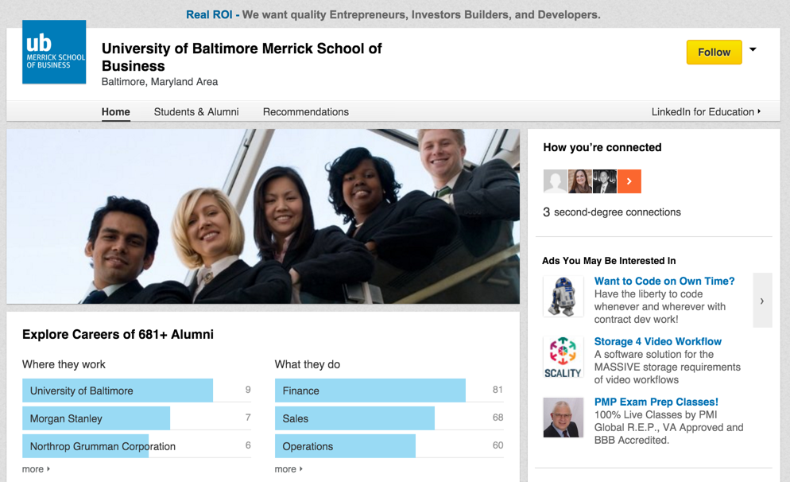Click the blank silhouette connection avatar
Viewport: 790px width, 482px height.
coord(556,181)
